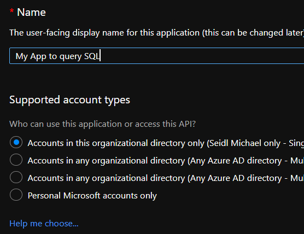Click the Name input field containing My App to query SQL
304x234 pixels.
pyautogui.click(x=157, y=56)
